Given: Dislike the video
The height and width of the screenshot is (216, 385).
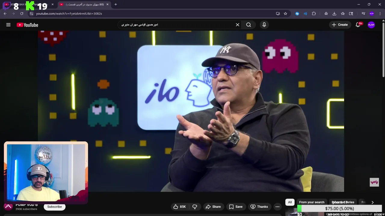Looking at the screenshot, I should pos(195,207).
